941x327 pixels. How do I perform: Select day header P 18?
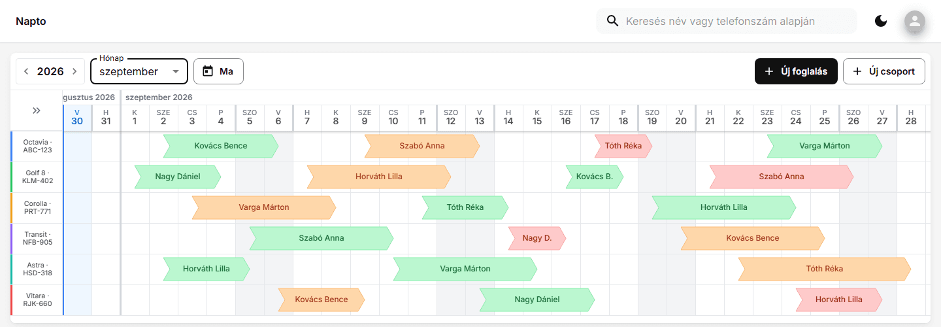pyautogui.click(x=623, y=117)
